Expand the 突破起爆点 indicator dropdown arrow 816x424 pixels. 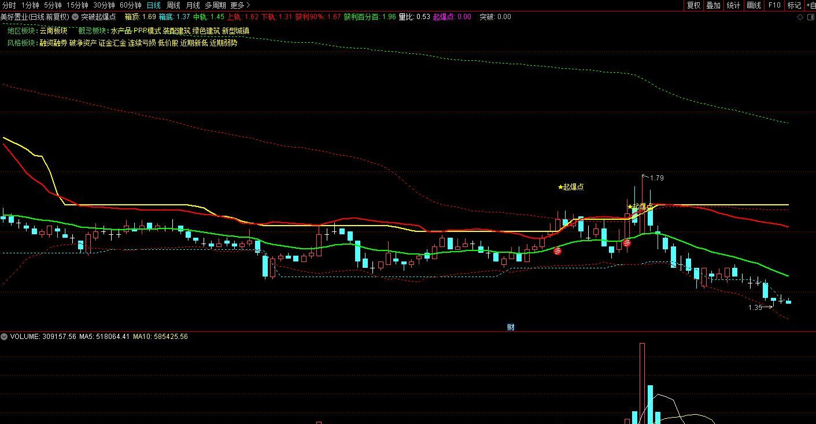pos(75,17)
